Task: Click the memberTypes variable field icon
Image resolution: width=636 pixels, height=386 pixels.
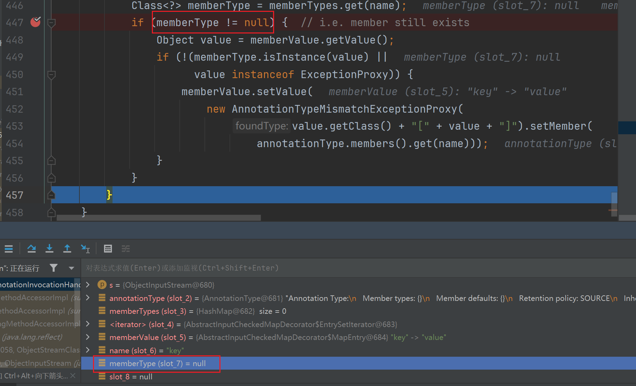Action: [102, 311]
